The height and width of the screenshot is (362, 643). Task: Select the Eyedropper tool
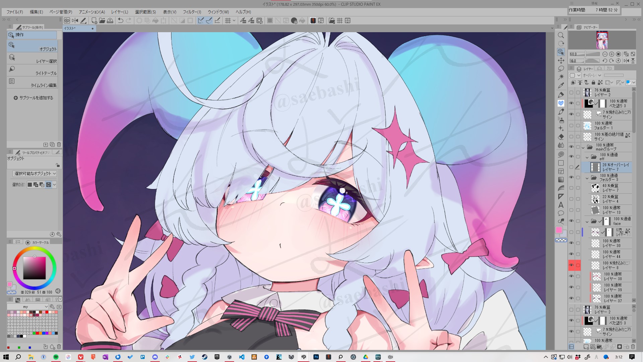[561, 86]
